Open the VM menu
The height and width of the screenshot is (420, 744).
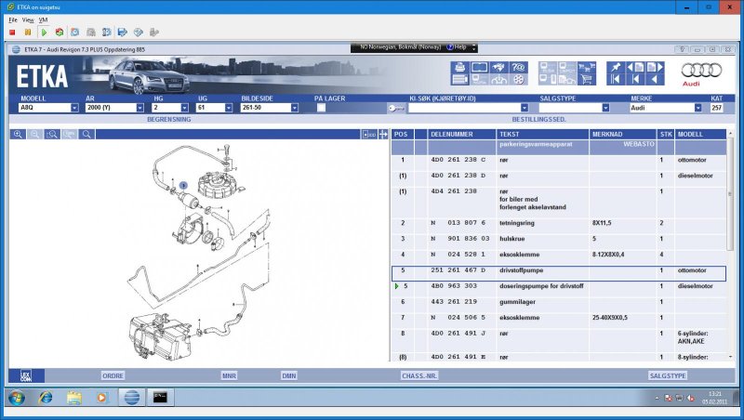click(x=44, y=20)
